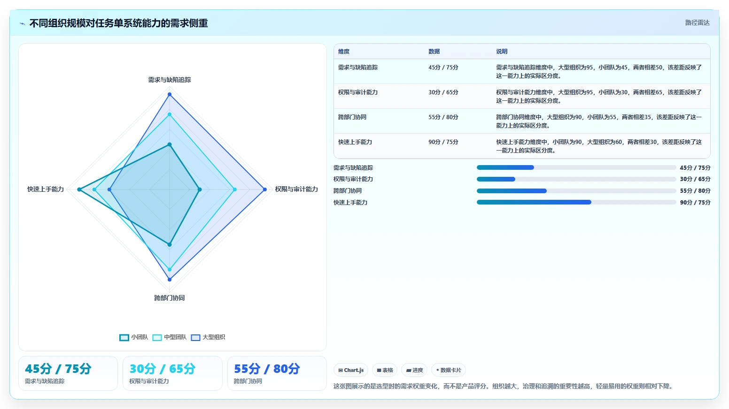Image resolution: width=729 pixels, height=409 pixels.
Task: Click the 中型团队 data point on the 跨部门协同 axis
Action: tap(170, 270)
